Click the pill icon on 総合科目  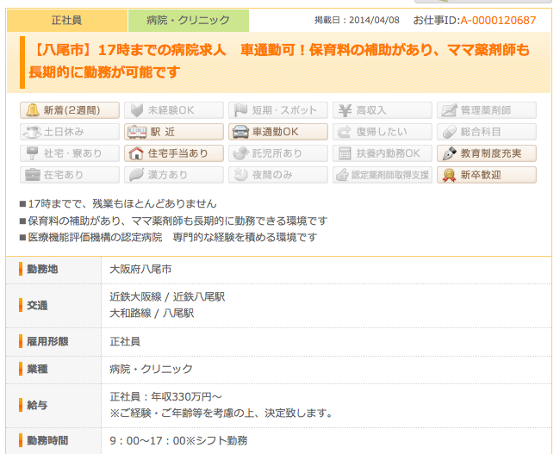(449, 132)
